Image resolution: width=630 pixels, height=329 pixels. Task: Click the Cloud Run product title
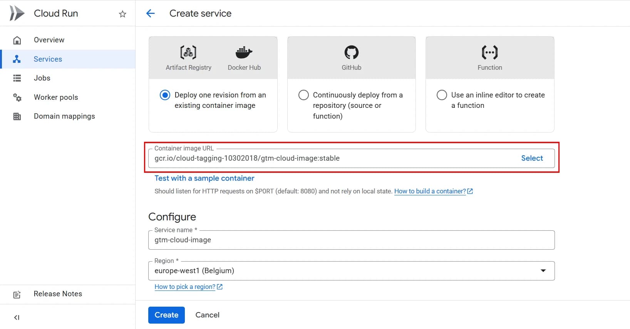click(56, 13)
